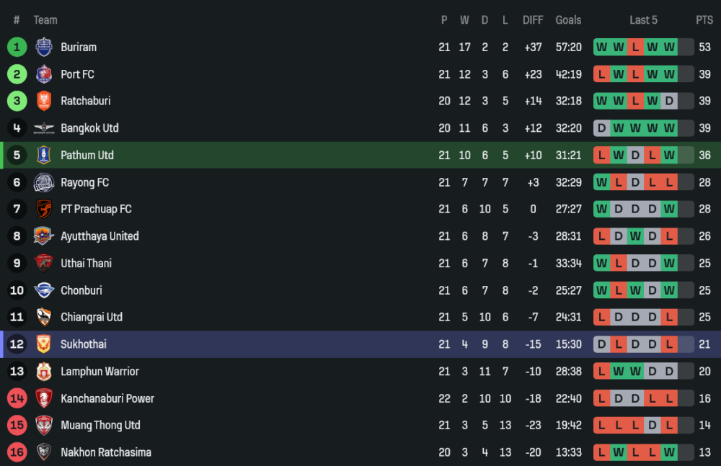Click Buriram's red L form badge
This screenshot has width=721, height=466.
tap(635, 48)
